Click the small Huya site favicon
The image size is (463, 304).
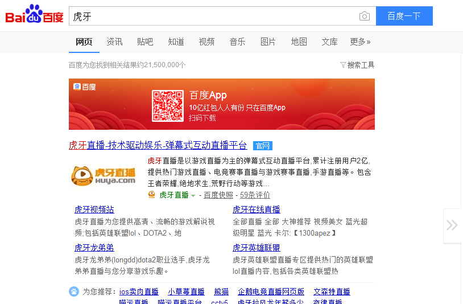[x=151, y=195]
